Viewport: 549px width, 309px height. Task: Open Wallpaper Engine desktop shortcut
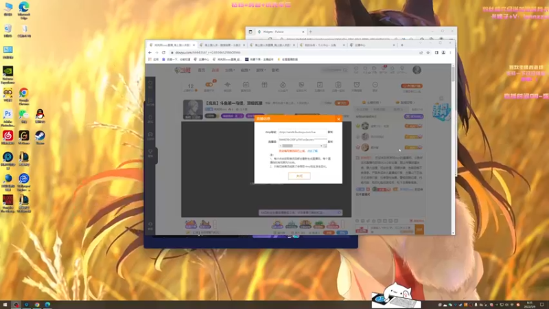point(24,182)
